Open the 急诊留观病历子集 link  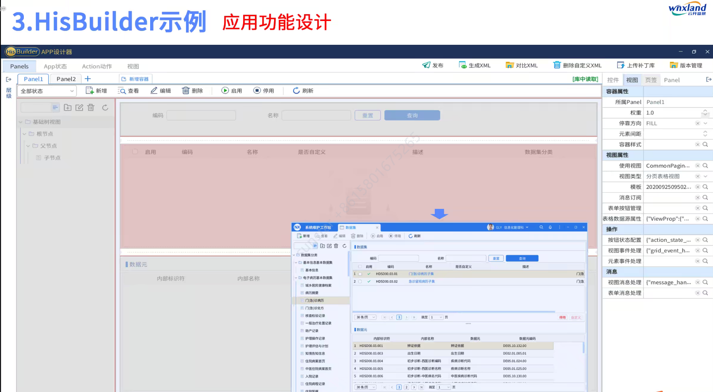tap(421, 281)
